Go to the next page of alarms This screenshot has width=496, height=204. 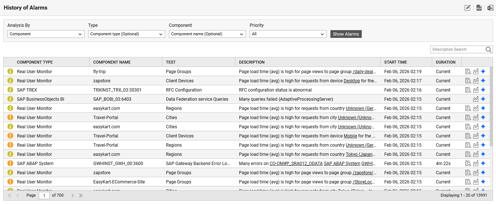click(x=73, y=196)
